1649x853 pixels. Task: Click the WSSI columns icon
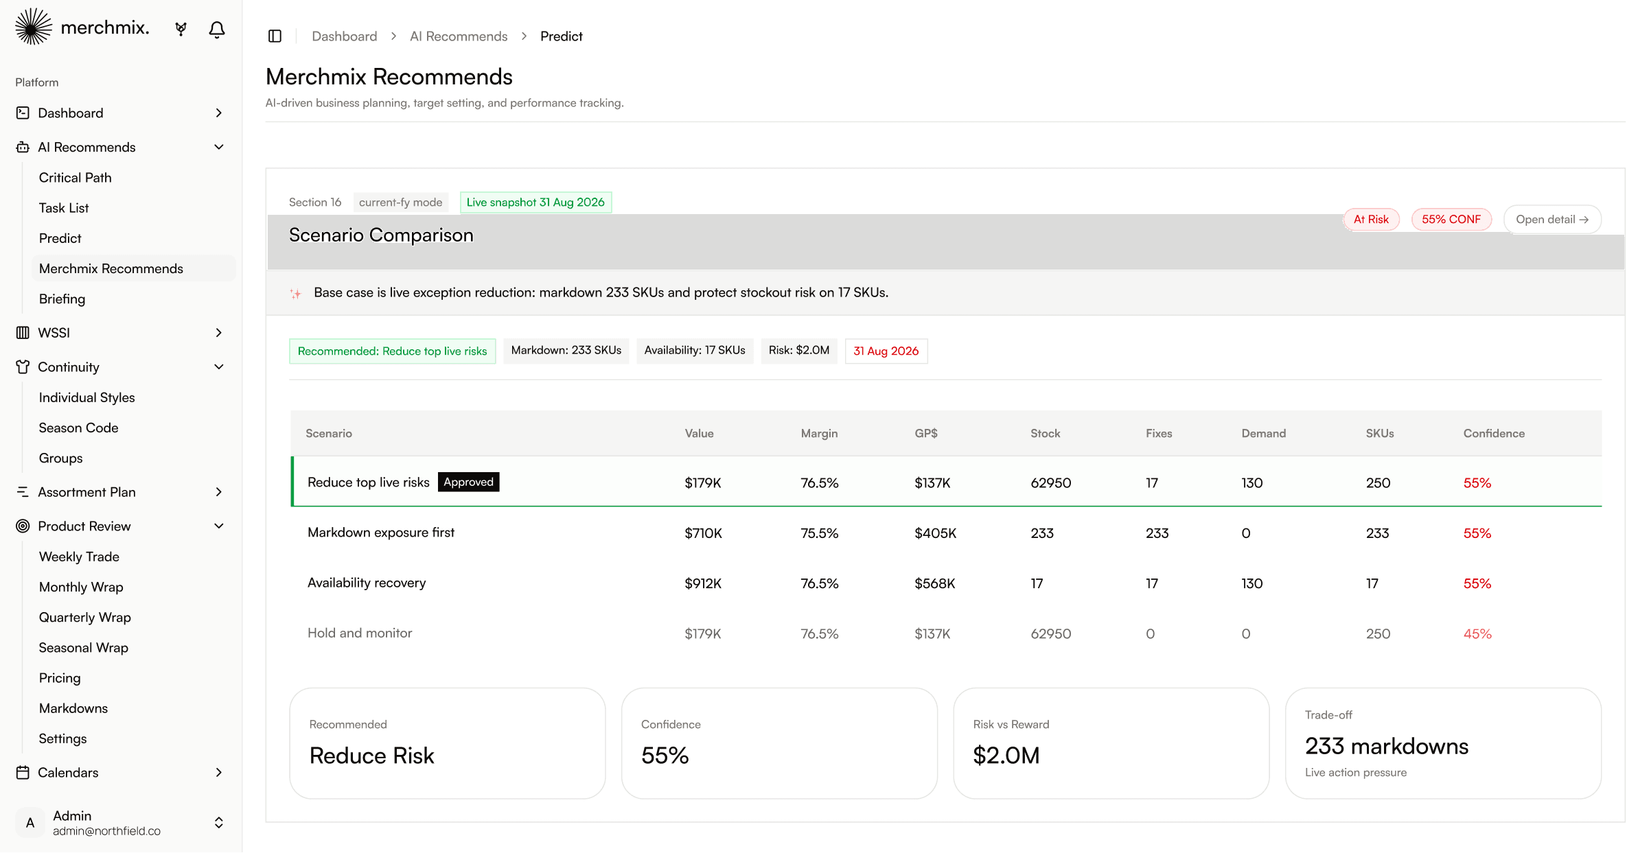pos(23,333)
